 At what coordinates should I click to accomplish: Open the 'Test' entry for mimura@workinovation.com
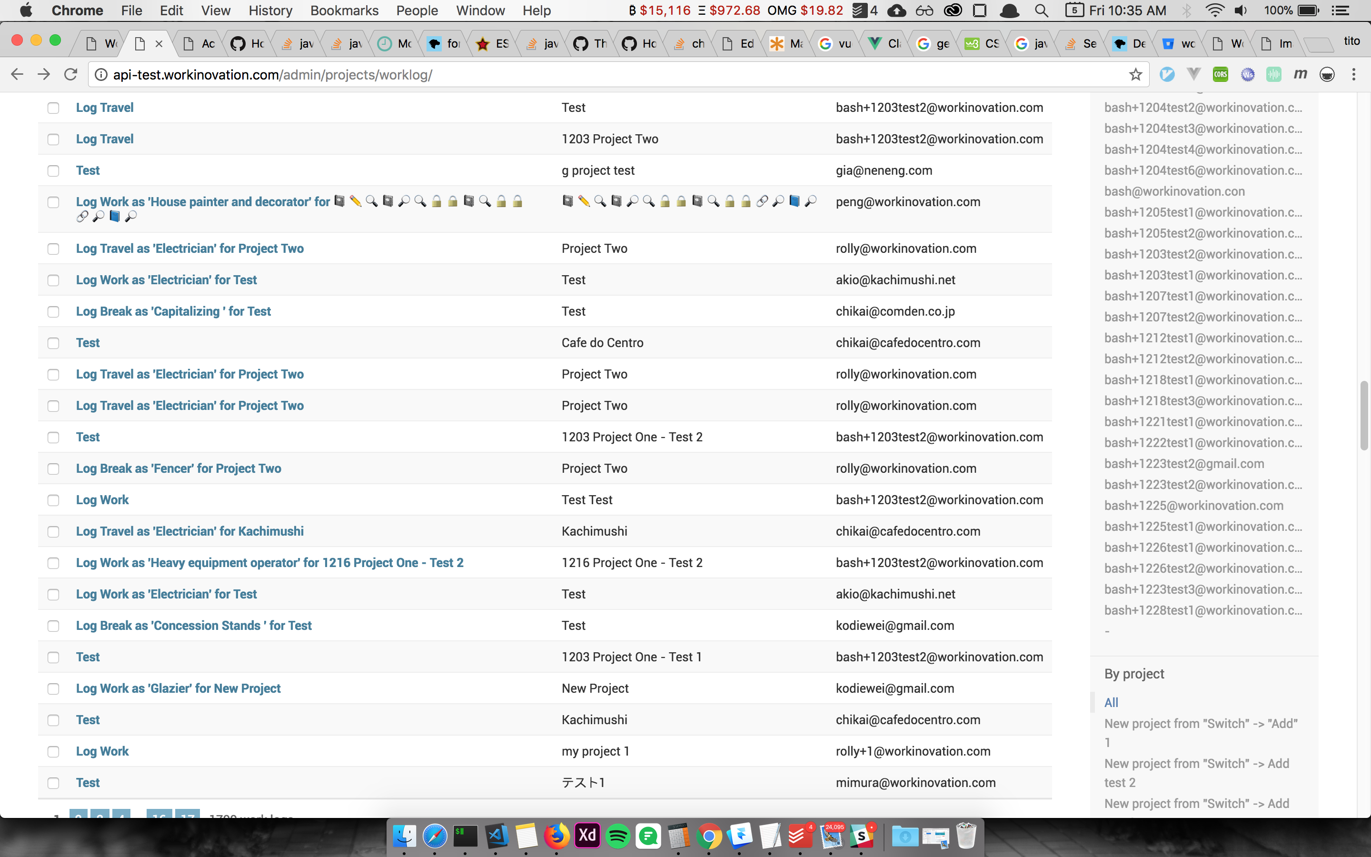coord(88,782)
